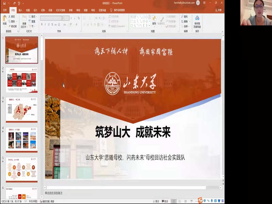Toggle Bold text formatting

42,24
